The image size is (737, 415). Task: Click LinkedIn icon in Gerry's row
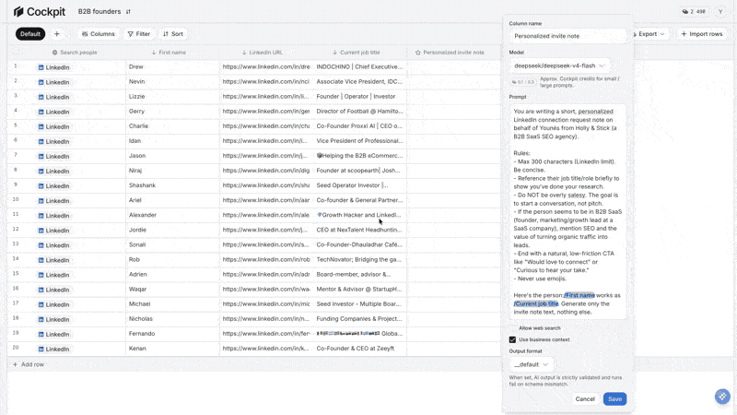pos(41,112)
